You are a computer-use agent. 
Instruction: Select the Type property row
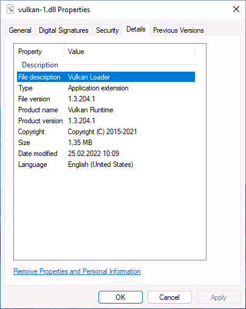(x=106, y=88)
